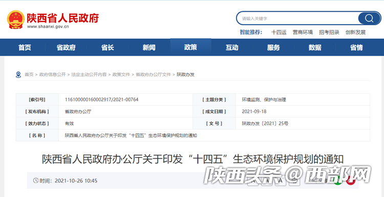Click the 智能推荐 label

coord(251,32)
